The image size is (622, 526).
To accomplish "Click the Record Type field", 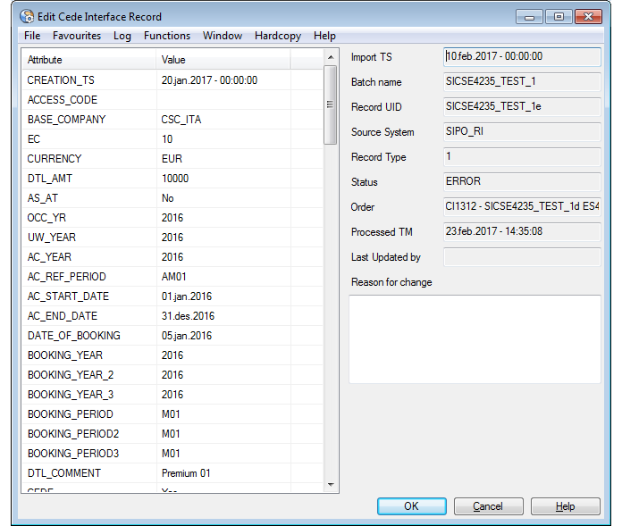I will click(x=522, y=156).
